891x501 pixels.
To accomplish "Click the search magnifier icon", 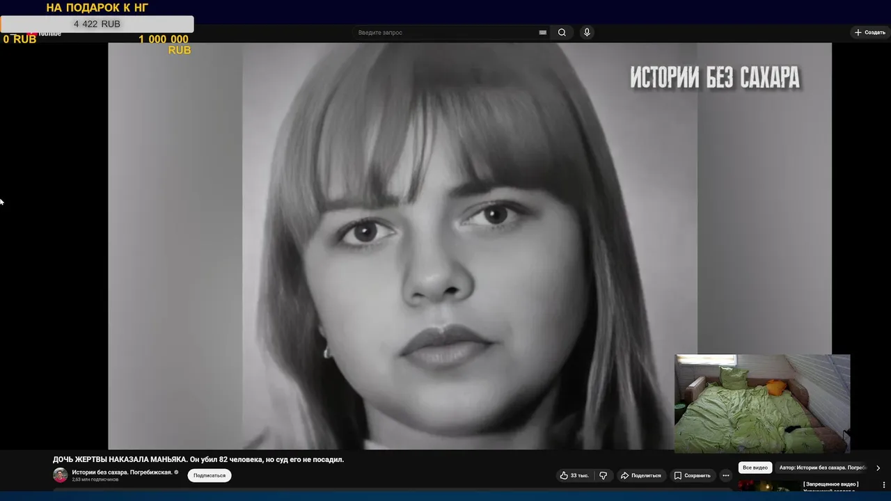I will point(562,32).
